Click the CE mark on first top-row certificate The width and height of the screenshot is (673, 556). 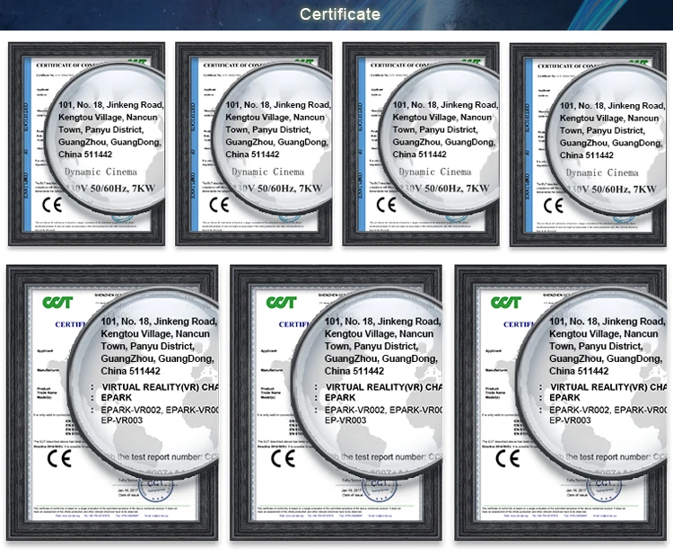point(52,205)
